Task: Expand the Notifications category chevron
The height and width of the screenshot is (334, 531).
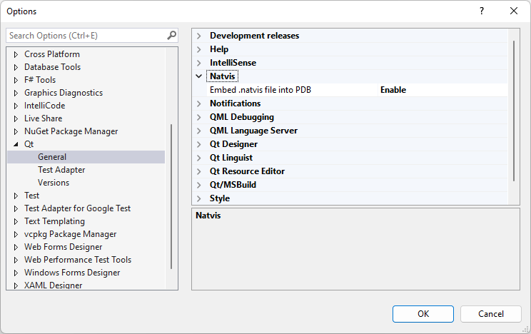Action: (x=199, y=103)
